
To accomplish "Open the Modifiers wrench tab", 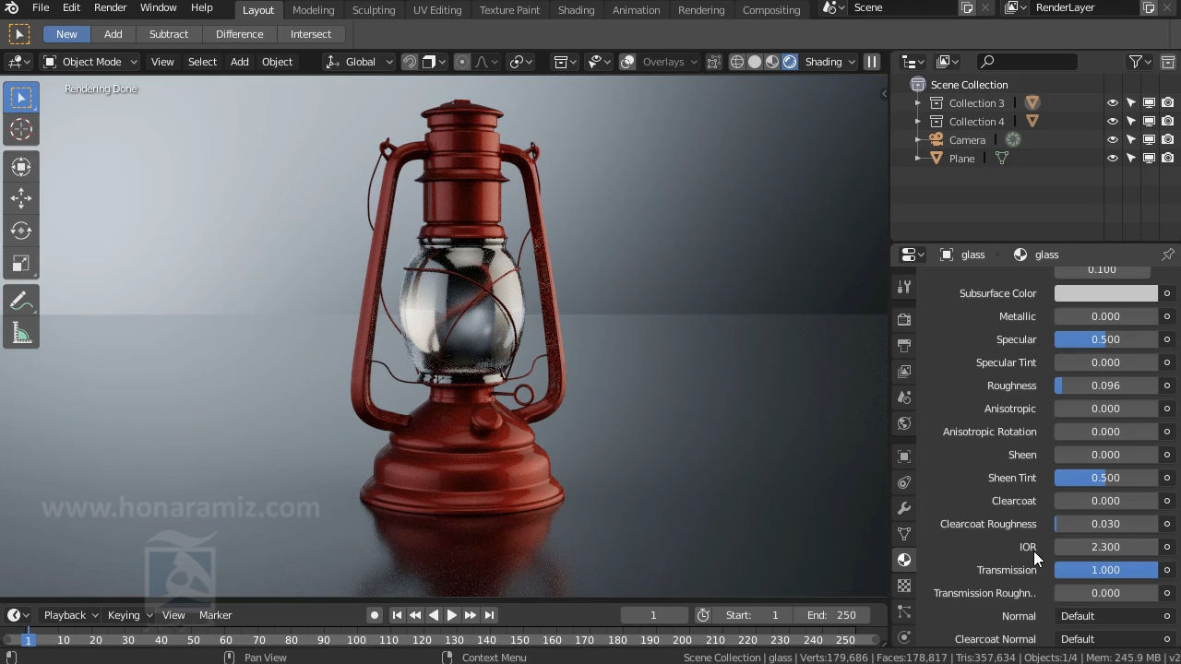I will tap(904, 508).
